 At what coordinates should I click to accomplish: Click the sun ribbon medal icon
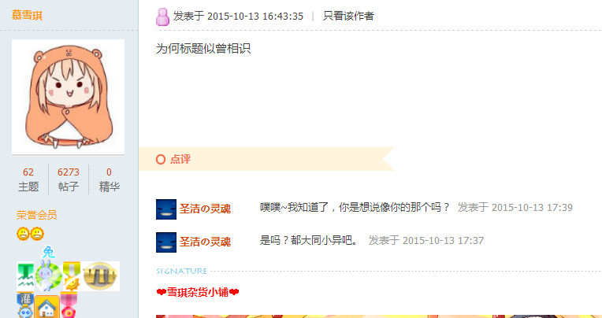click(x=72, y=276)
